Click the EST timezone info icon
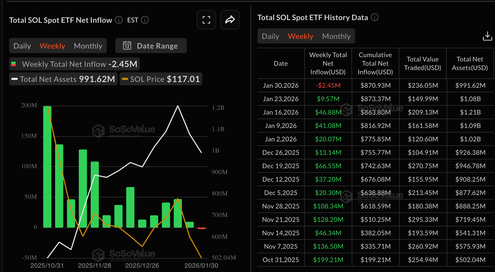 [145, 20]
